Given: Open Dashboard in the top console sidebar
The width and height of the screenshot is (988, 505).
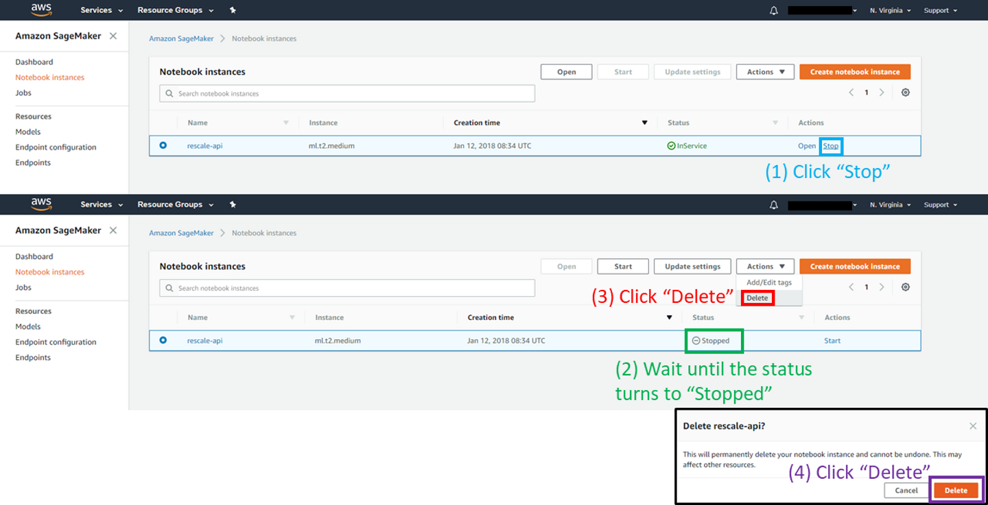Looking at the screenshot, I should pyautogui.click(x=34, y=62).
